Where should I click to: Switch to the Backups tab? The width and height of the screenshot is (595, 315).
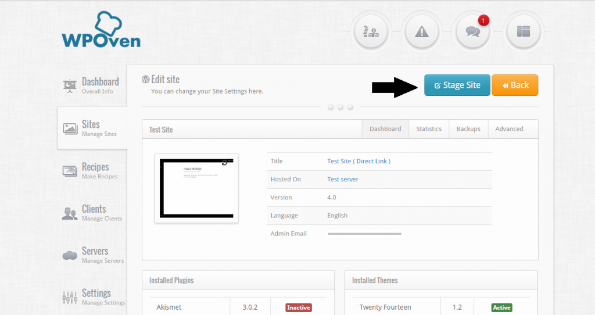tap(468, 129)
